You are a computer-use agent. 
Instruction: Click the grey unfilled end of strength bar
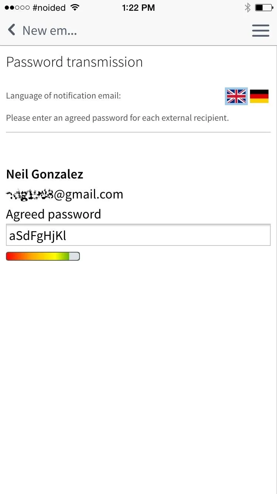coord(74,256)
